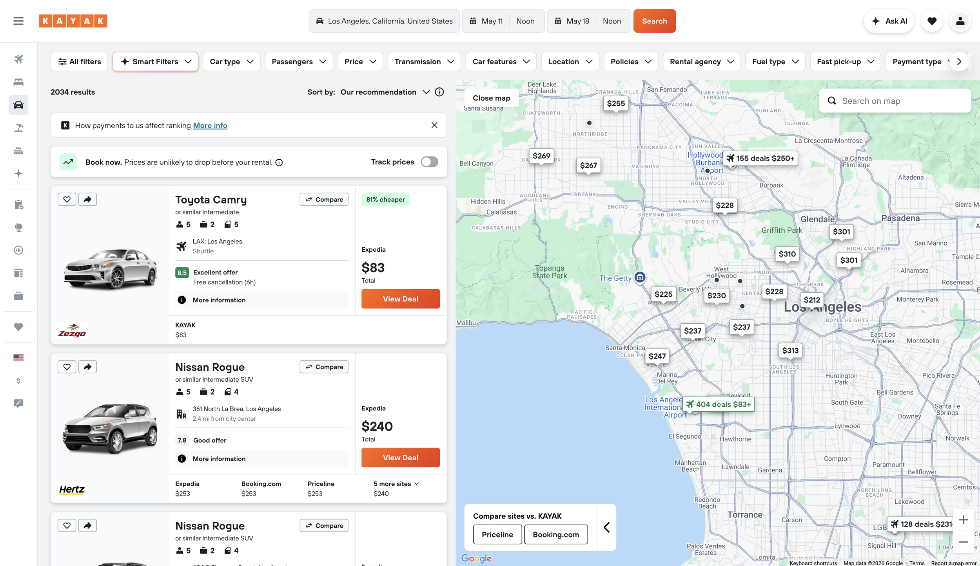Screen dimensions: 980x566
Task: Zoom out on the map
Action: pos(964,542)
